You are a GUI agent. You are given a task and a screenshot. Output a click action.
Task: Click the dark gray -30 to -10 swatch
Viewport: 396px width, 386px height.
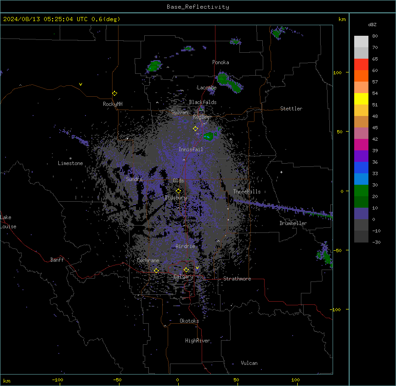pyautogui.click(x=361, y=237)
